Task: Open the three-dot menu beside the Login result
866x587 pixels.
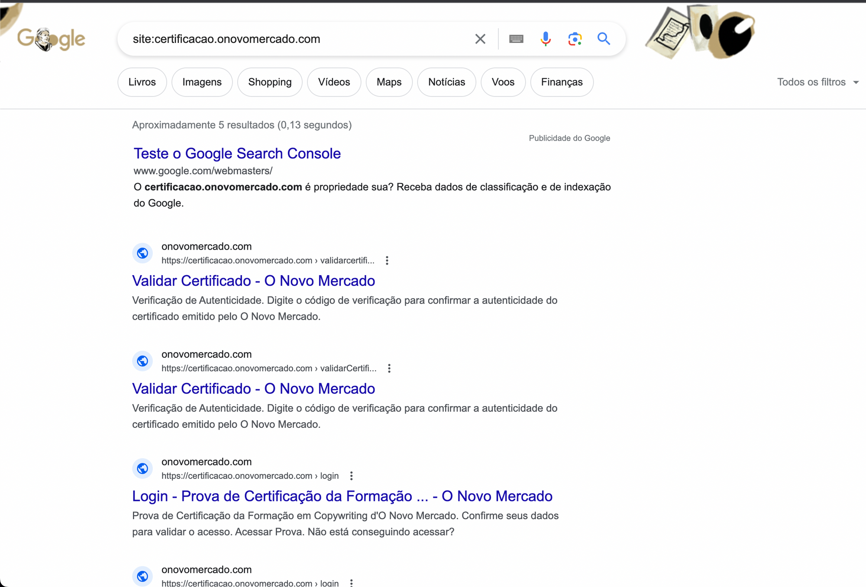Action: (351, 476)
